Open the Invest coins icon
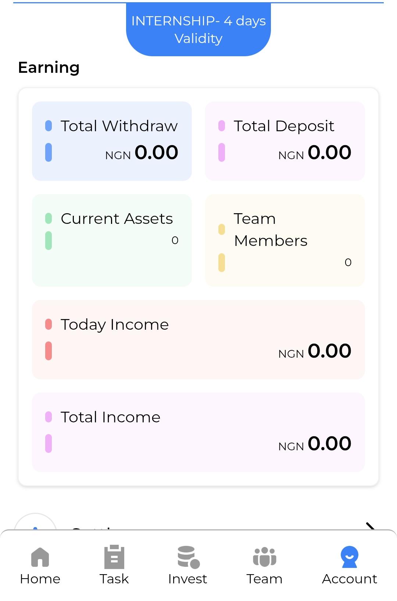 (188, 557)
